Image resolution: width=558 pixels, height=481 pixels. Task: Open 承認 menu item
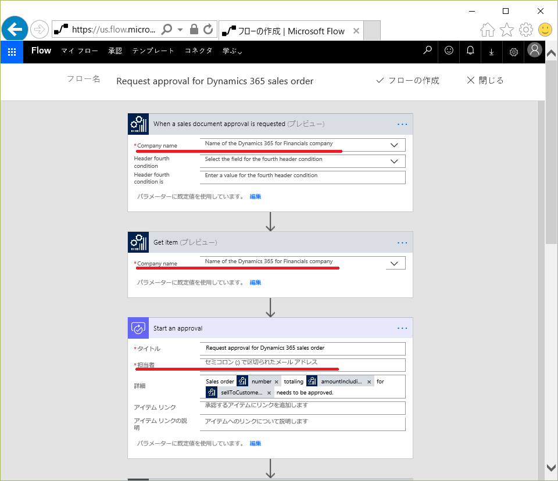115,51
